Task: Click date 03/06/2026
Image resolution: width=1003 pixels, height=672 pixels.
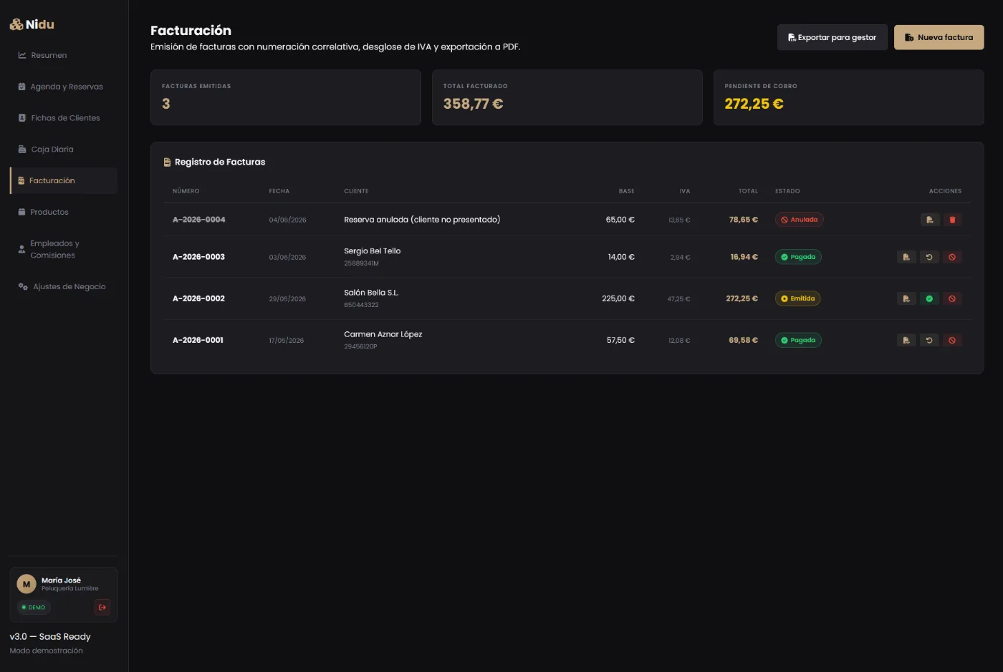Action: [287, 257]
